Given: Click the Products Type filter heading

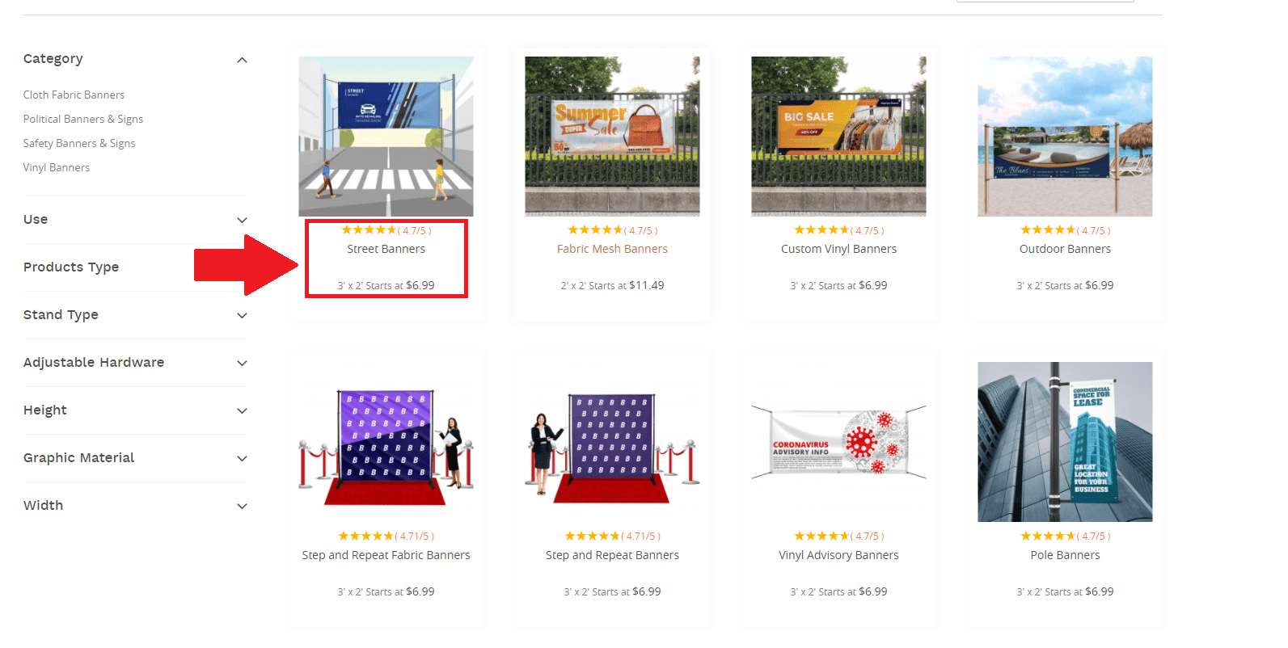Looking at the screenshot, I should click(x=71, y=267).
